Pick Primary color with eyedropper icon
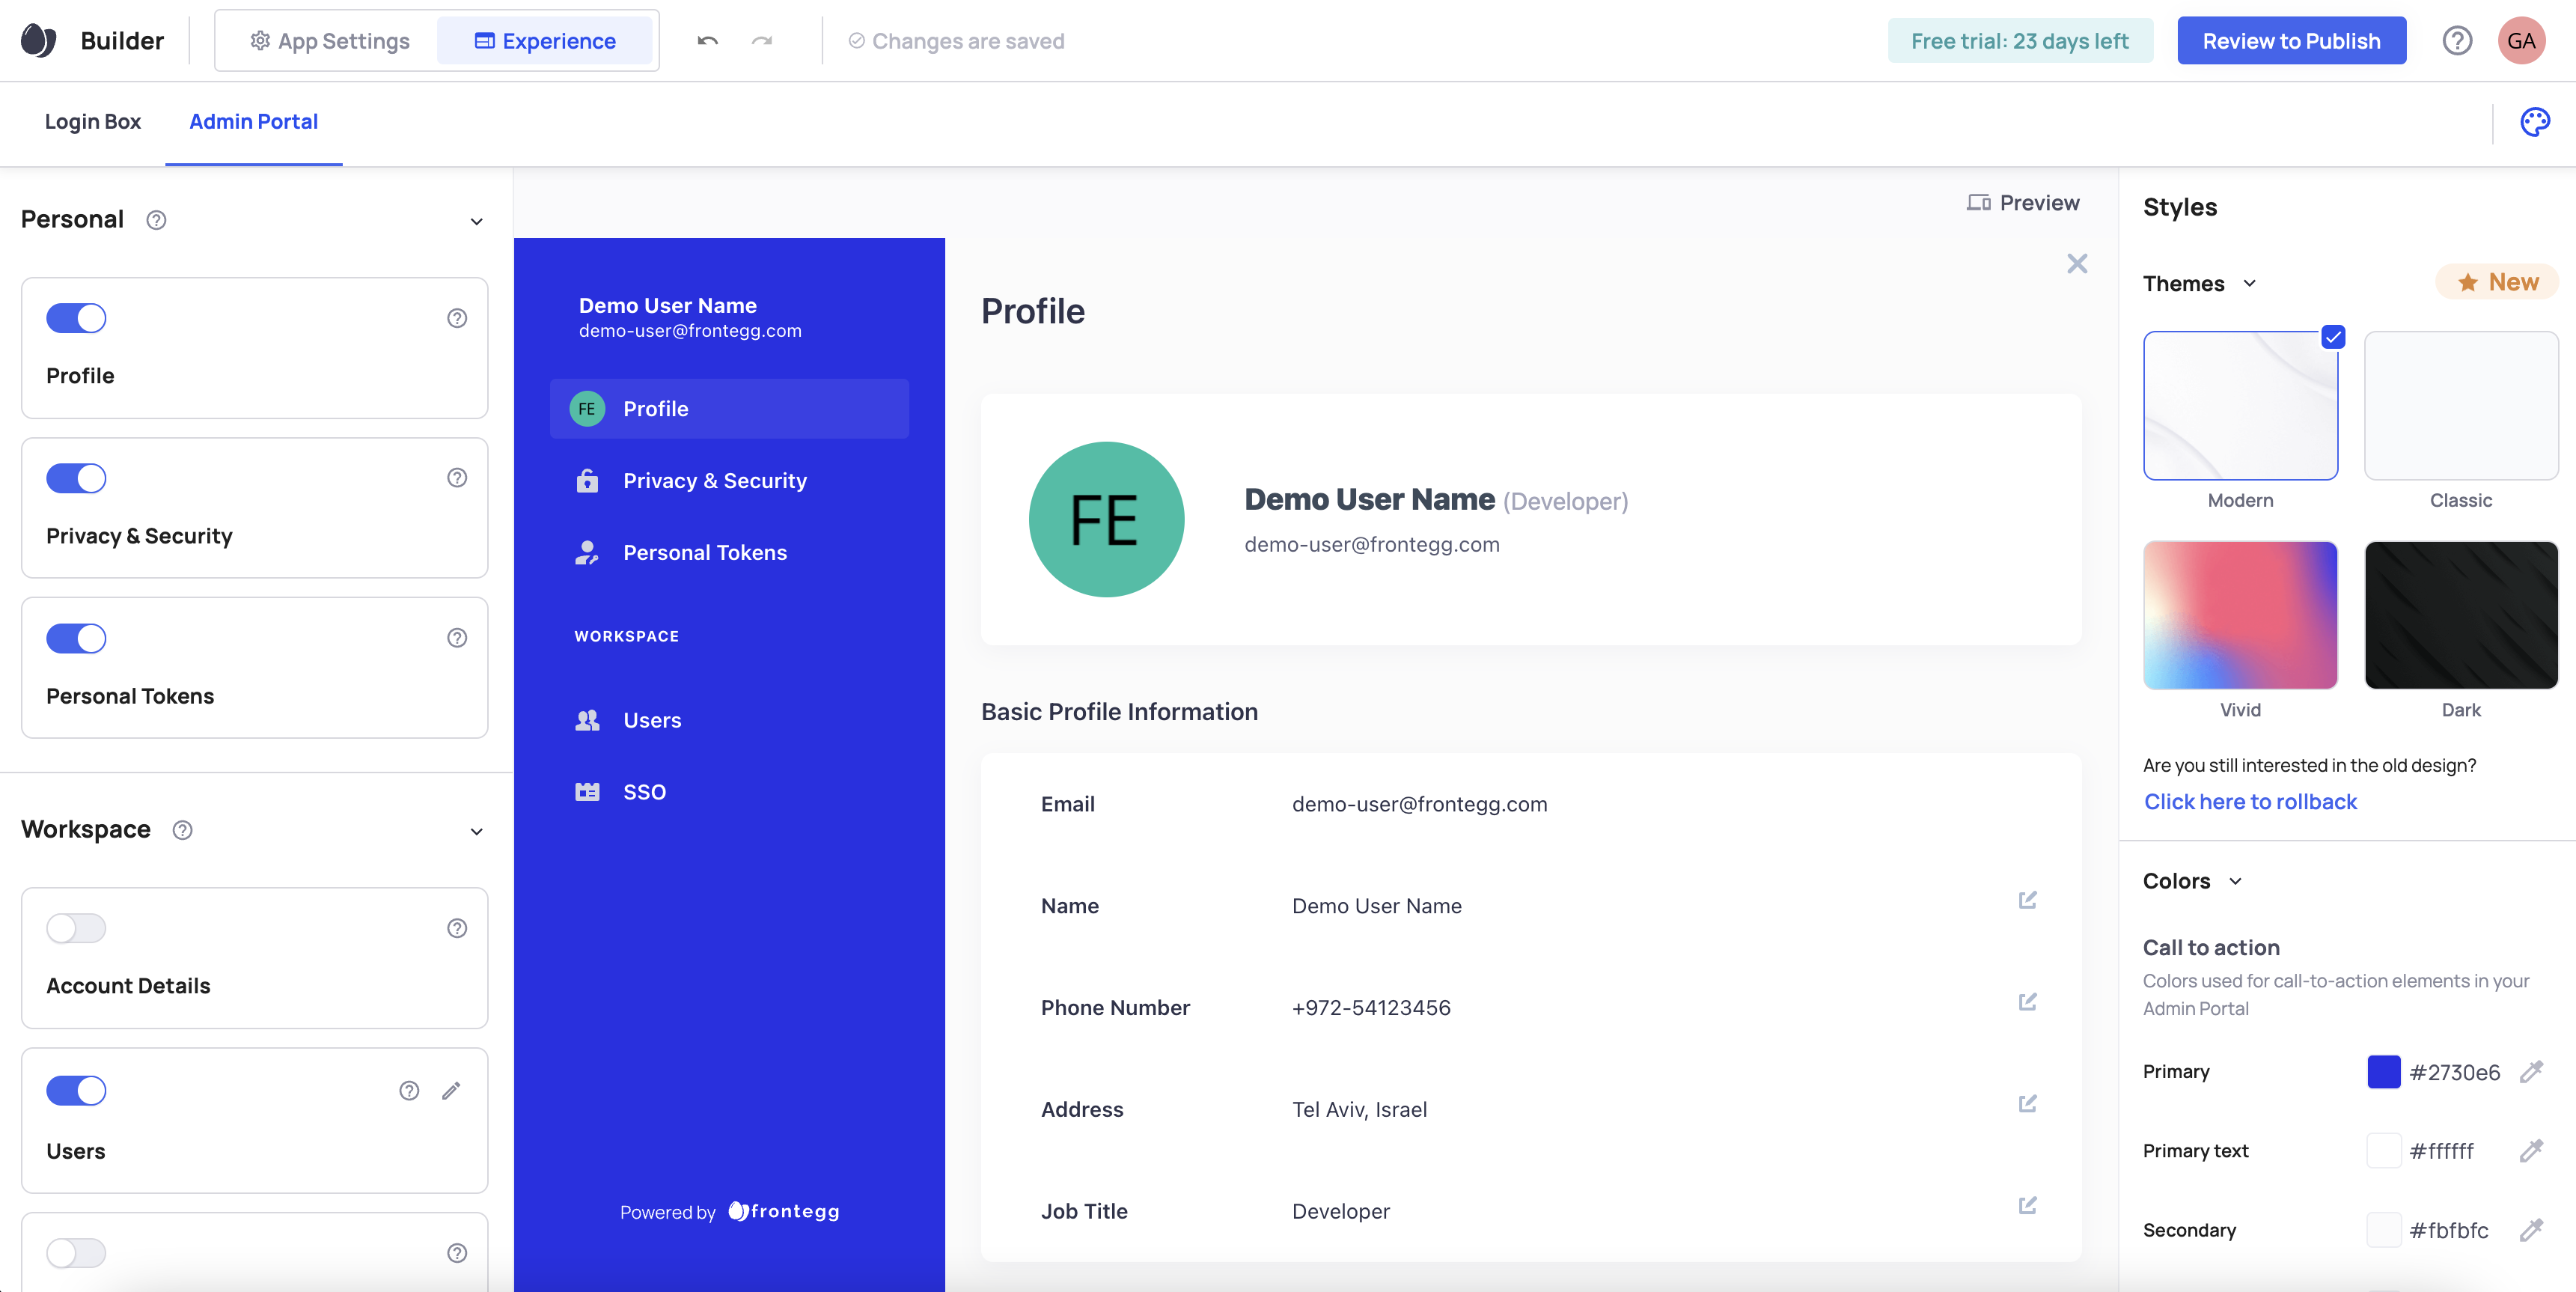Image resolution: width=2576 pixels, height=1292 pixels. 2531,1072
